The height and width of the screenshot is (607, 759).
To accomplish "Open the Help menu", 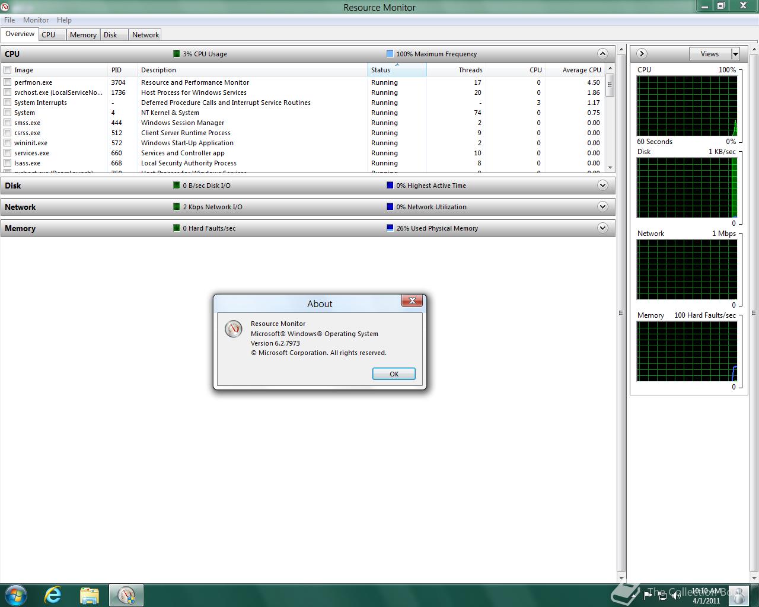I will pos(64,20).
